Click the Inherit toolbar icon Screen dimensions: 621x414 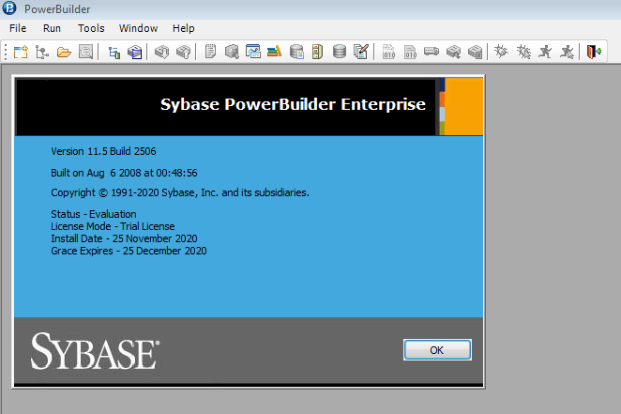[42, 52]
